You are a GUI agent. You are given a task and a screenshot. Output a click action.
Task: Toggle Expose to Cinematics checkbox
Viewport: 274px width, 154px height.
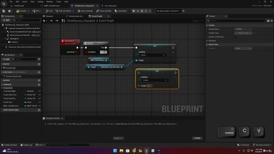pos(235,37)
